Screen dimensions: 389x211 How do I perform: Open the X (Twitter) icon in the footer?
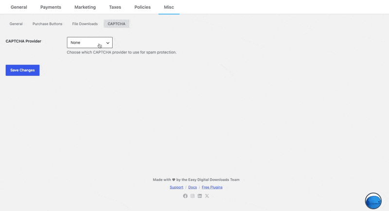(x=207, y=196)
